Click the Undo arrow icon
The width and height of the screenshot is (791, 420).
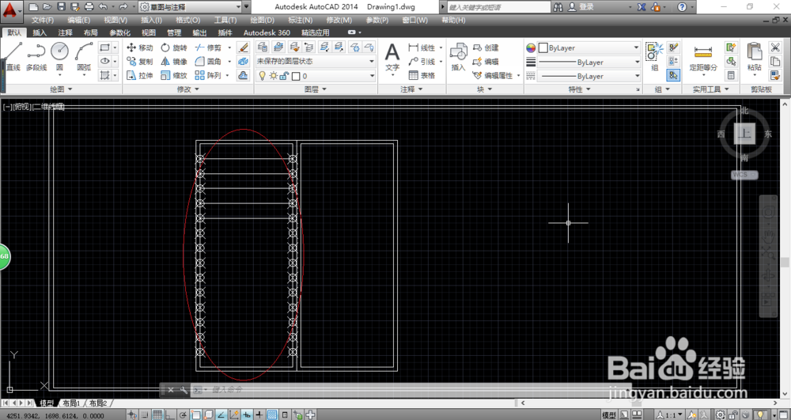103,6
